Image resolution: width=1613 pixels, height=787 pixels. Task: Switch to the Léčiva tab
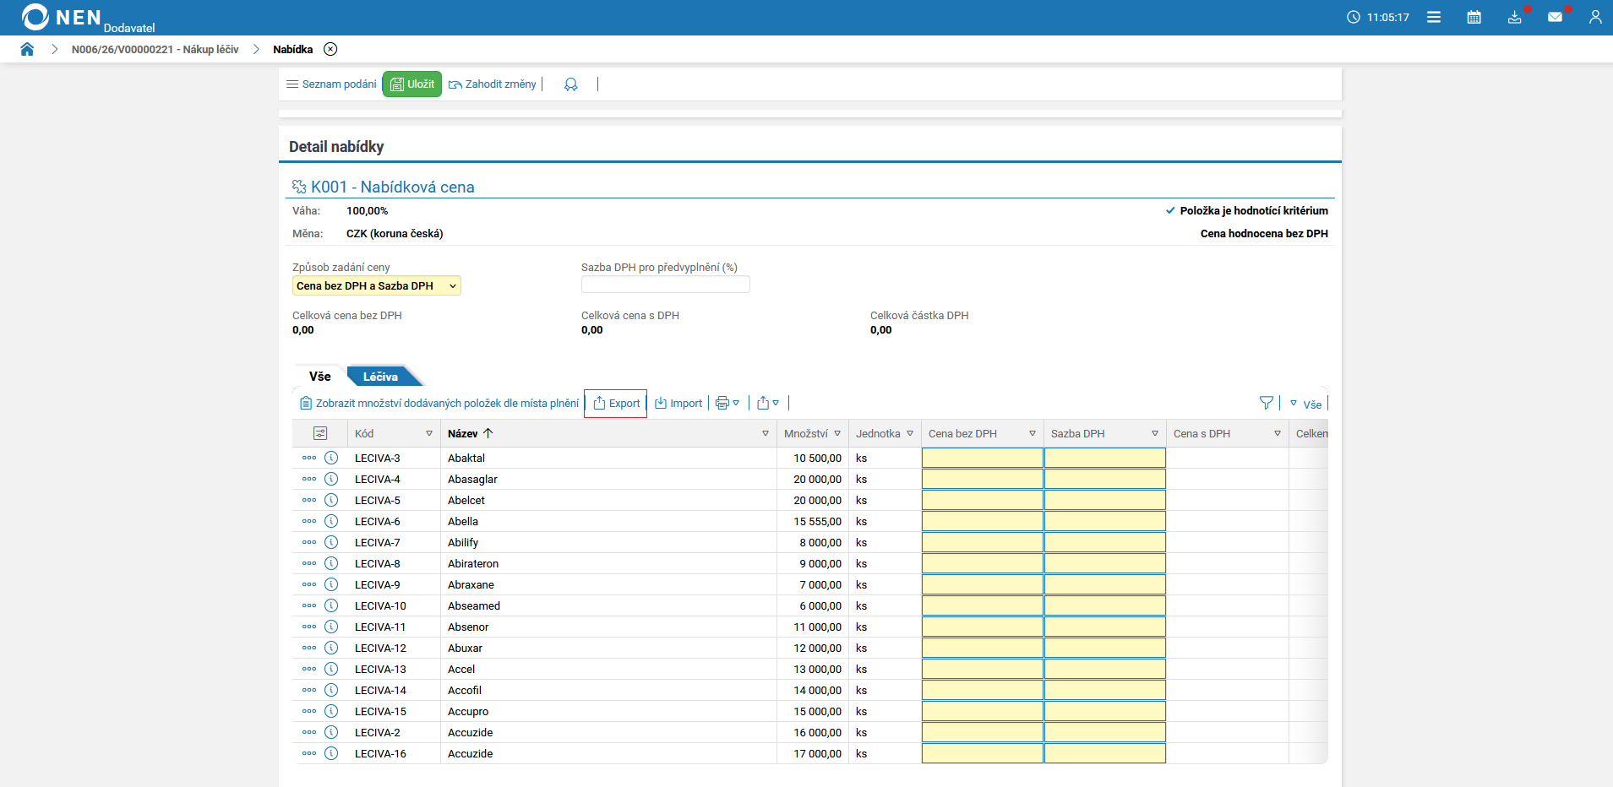(x=380, y=377)
